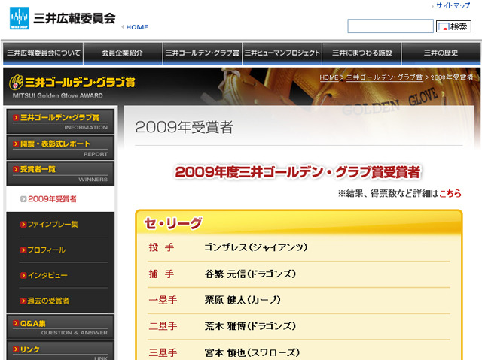
Task: Click the 2009年受賞者 page heading
Action: [x=184, y=127]
